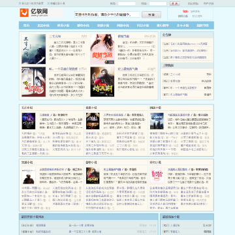Screen dimensions: 235x235
Task: Open 全本小说 in the navigation bar
Action: click(183, 25)
